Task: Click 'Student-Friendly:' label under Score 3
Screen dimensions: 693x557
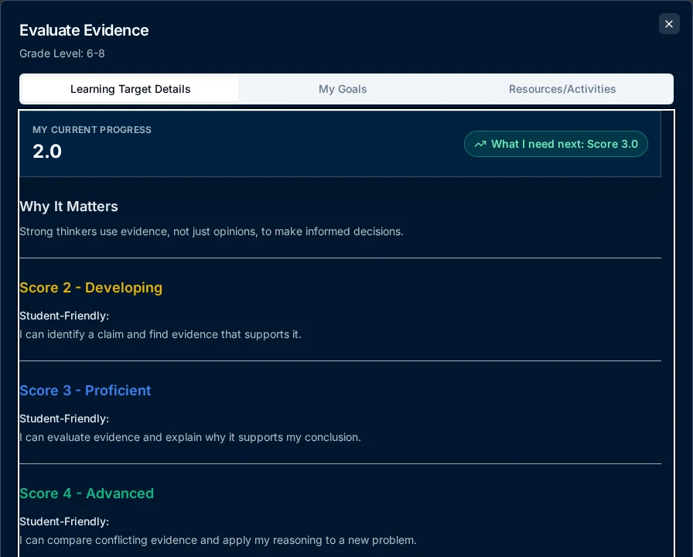Action: click(64, 419)
